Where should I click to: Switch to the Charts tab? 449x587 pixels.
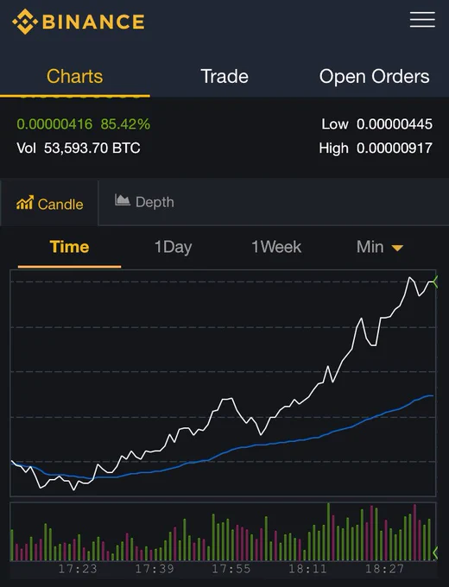click(75, 76)
